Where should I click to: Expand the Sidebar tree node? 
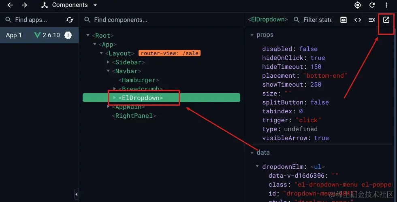click(108, 62)
